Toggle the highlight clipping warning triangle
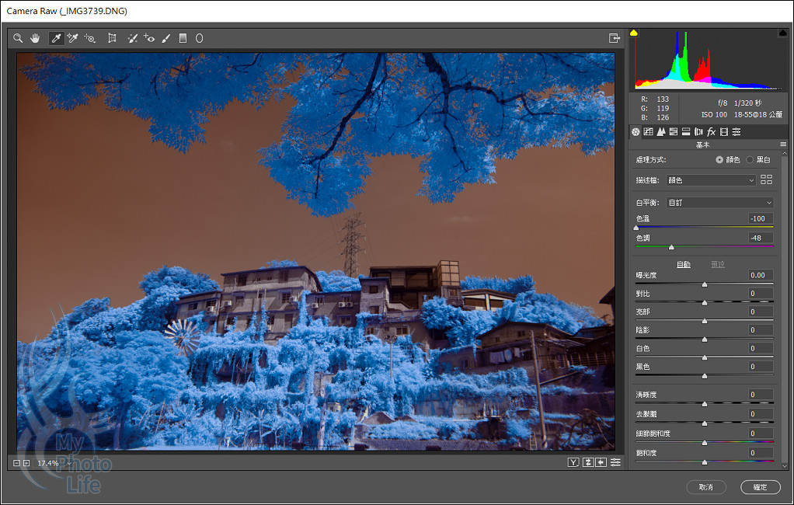Screen dimensions: 794x505 pyautogui.click(x=782, y=33)
